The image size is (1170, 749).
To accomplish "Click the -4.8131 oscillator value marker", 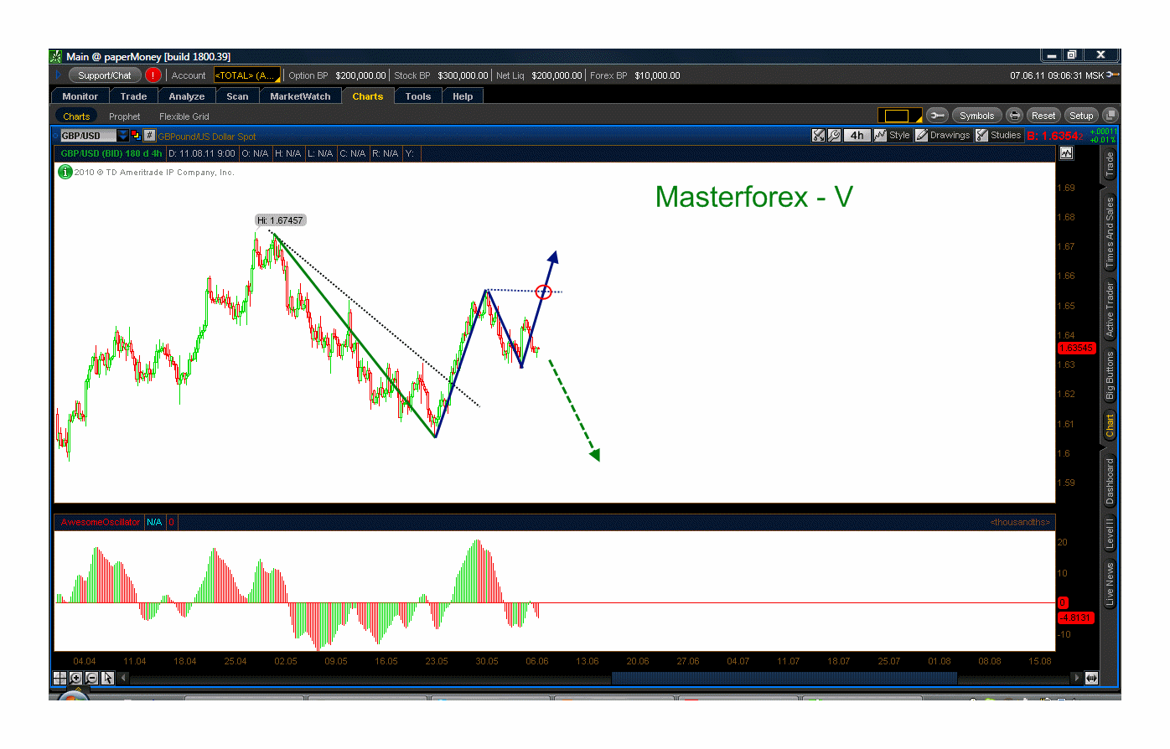I will click(1076, 617).
